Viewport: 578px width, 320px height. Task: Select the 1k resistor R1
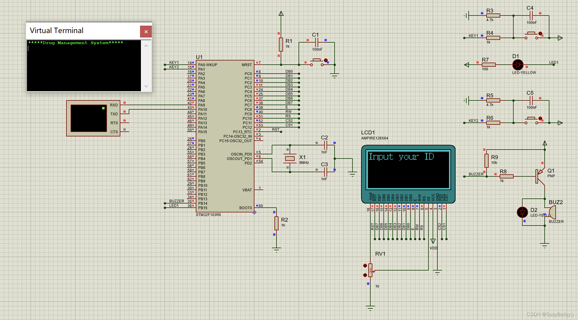coord(280,45)
